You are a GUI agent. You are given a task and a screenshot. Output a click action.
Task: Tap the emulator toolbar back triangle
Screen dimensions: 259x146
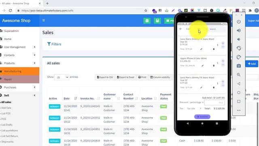(239, 84)
